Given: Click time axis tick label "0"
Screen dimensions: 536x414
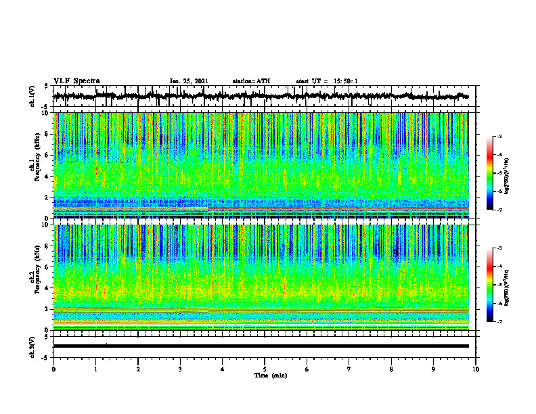Looking at the screenshot, I should click(53, 369).
